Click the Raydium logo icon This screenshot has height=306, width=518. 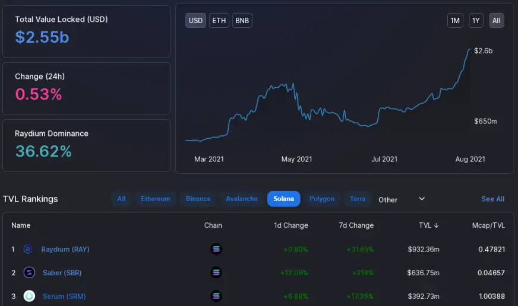[28, 249]
